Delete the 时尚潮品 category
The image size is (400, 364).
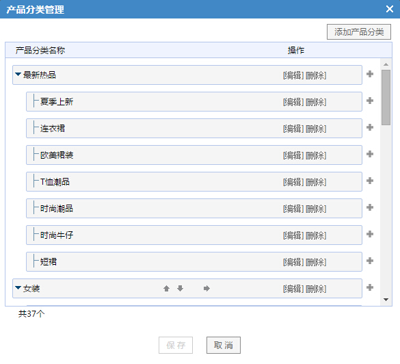pyautogui.click(x=316, y=209)
